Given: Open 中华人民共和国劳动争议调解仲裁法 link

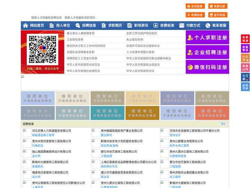Looking at the screenshot, I should (149, 58).
